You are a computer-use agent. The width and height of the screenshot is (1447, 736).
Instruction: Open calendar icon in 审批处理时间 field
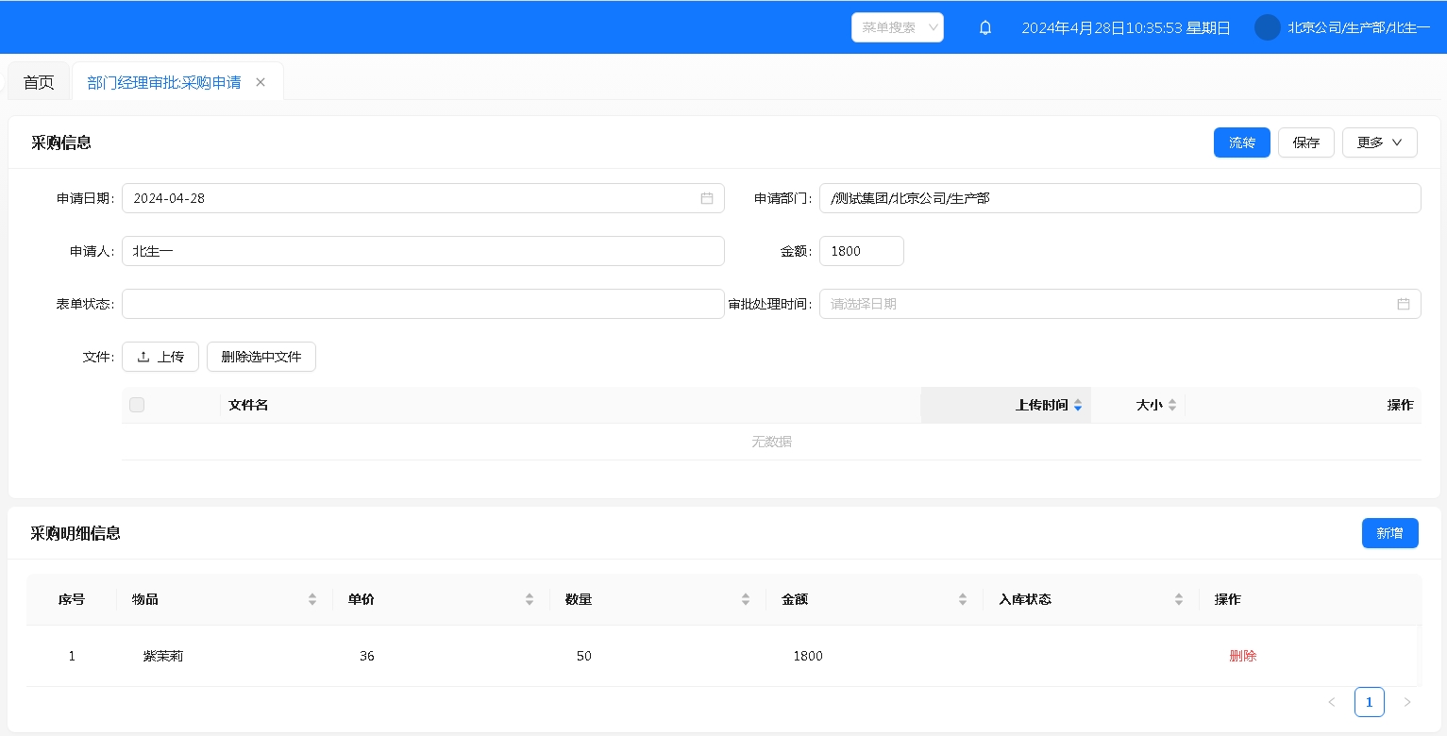1404,304
